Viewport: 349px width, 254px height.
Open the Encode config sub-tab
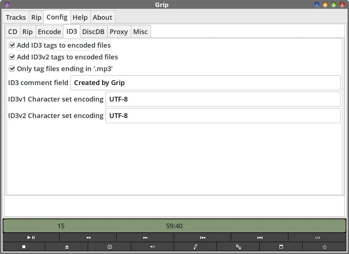coord(49,32)
